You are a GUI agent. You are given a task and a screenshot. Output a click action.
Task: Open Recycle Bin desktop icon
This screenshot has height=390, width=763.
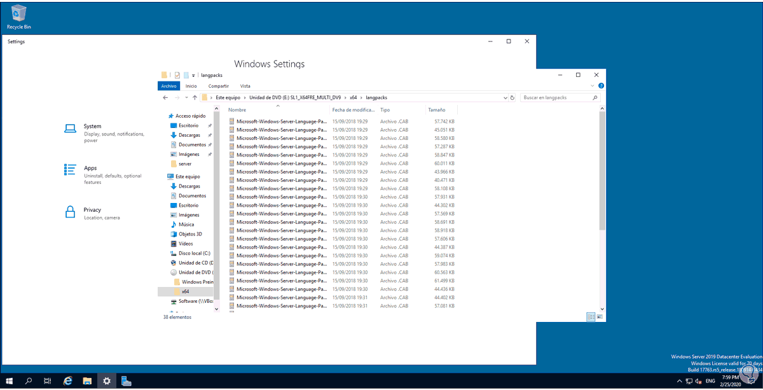19,17
